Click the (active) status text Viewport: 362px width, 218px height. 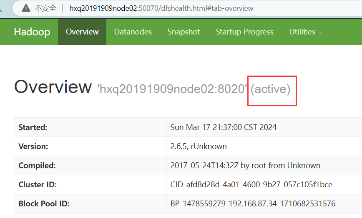coord(271,89)
